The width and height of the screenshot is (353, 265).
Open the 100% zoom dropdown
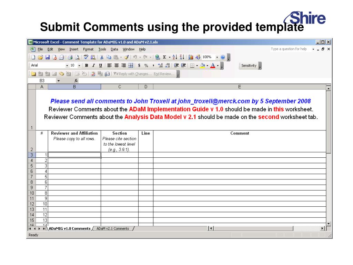[x=217, y=57]
